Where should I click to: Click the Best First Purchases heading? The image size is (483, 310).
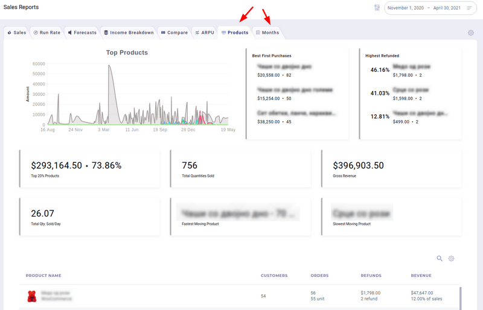[x=271, y=55]
